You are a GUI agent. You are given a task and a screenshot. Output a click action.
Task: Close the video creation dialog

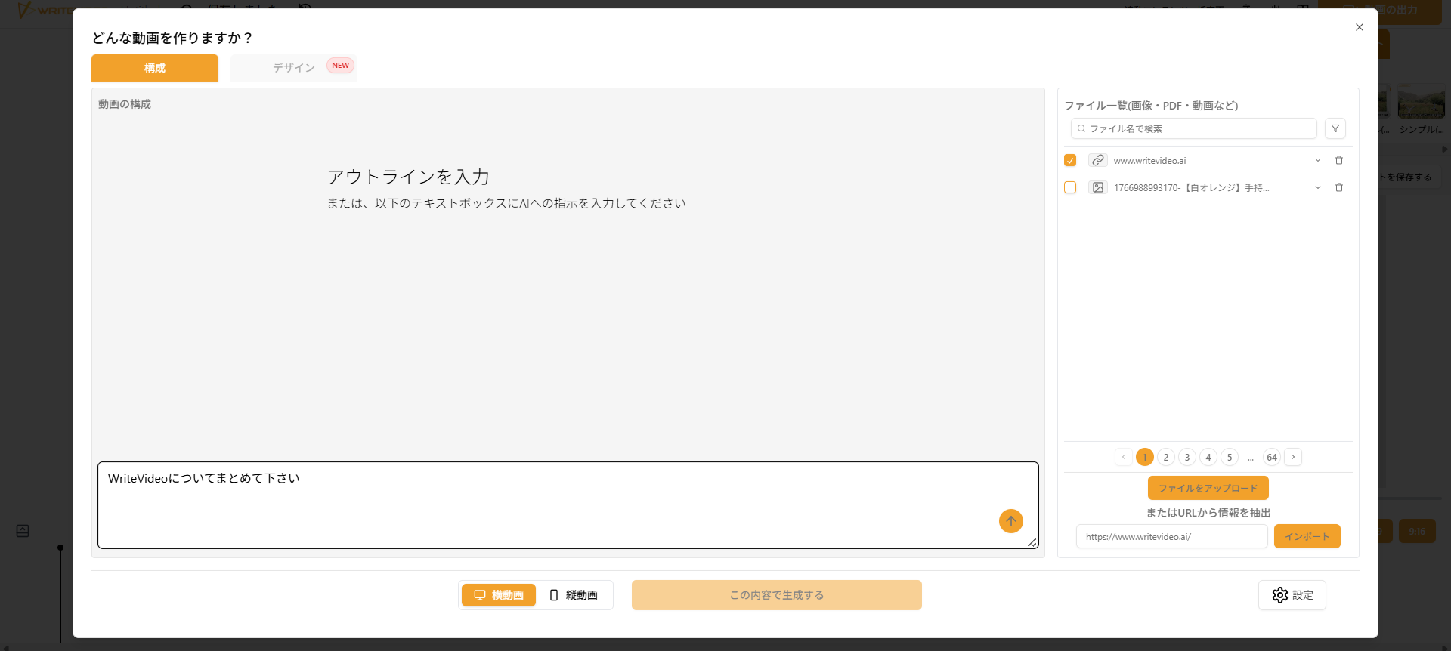[x=1360, y=27]
